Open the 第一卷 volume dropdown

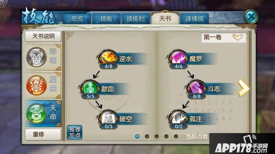(x=223, y=37)
